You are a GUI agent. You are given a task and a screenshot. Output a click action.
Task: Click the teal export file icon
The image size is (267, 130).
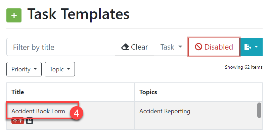point(248,47)
